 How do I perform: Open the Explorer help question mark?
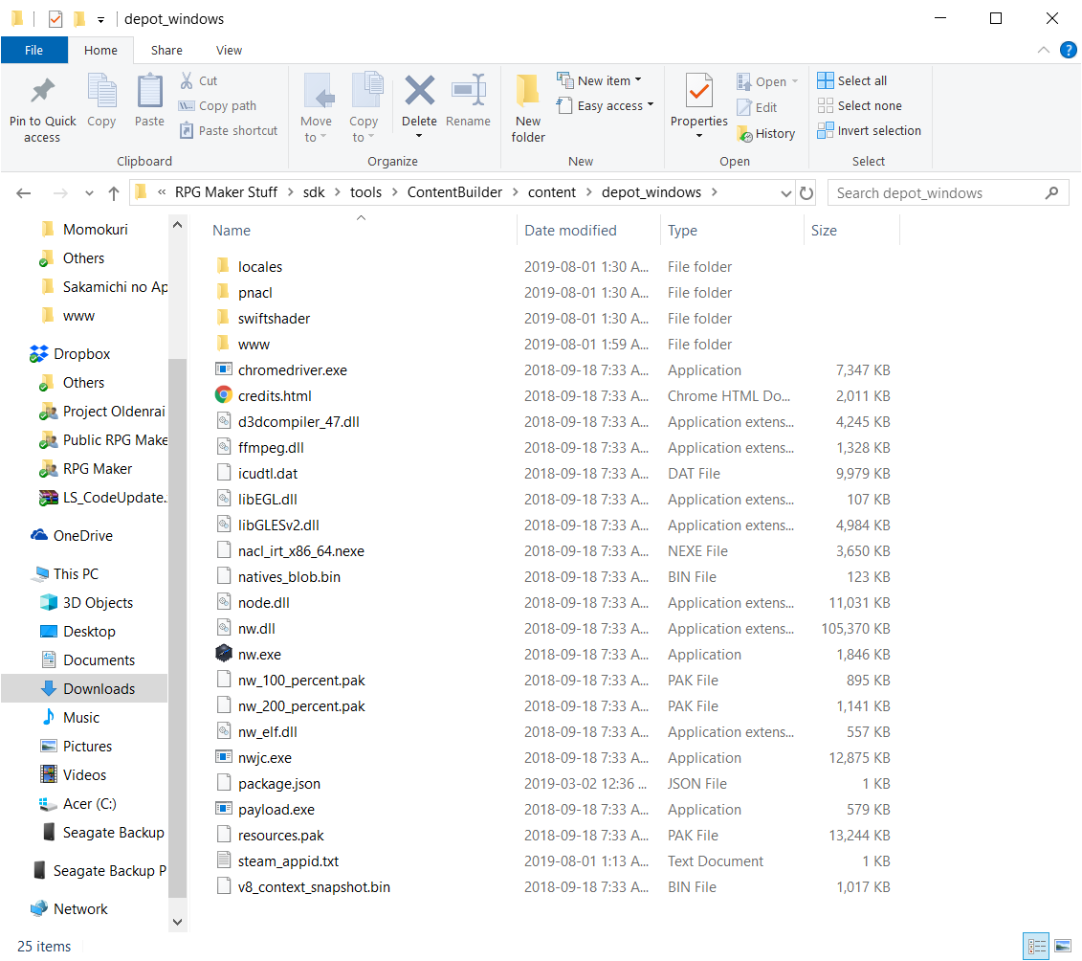pos(1069,50)
